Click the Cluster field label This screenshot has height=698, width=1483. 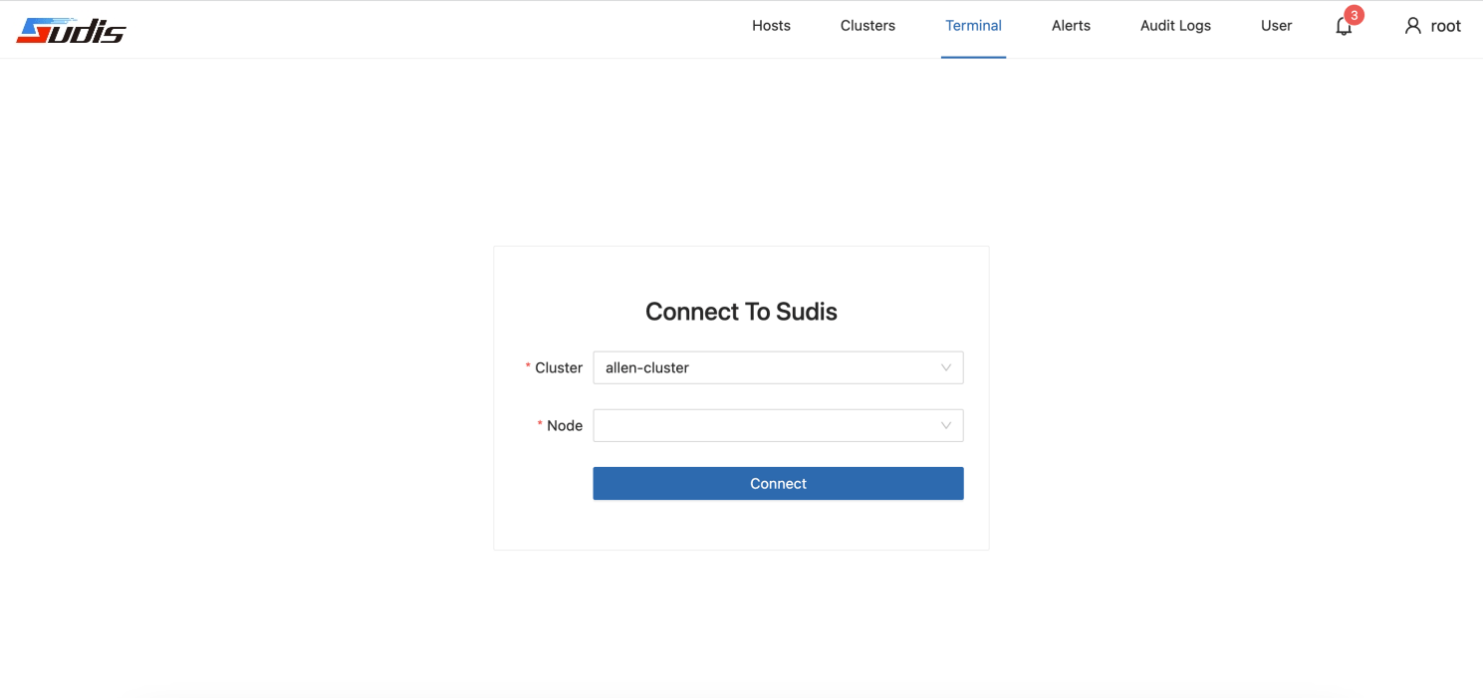click(x=559, y=367)
